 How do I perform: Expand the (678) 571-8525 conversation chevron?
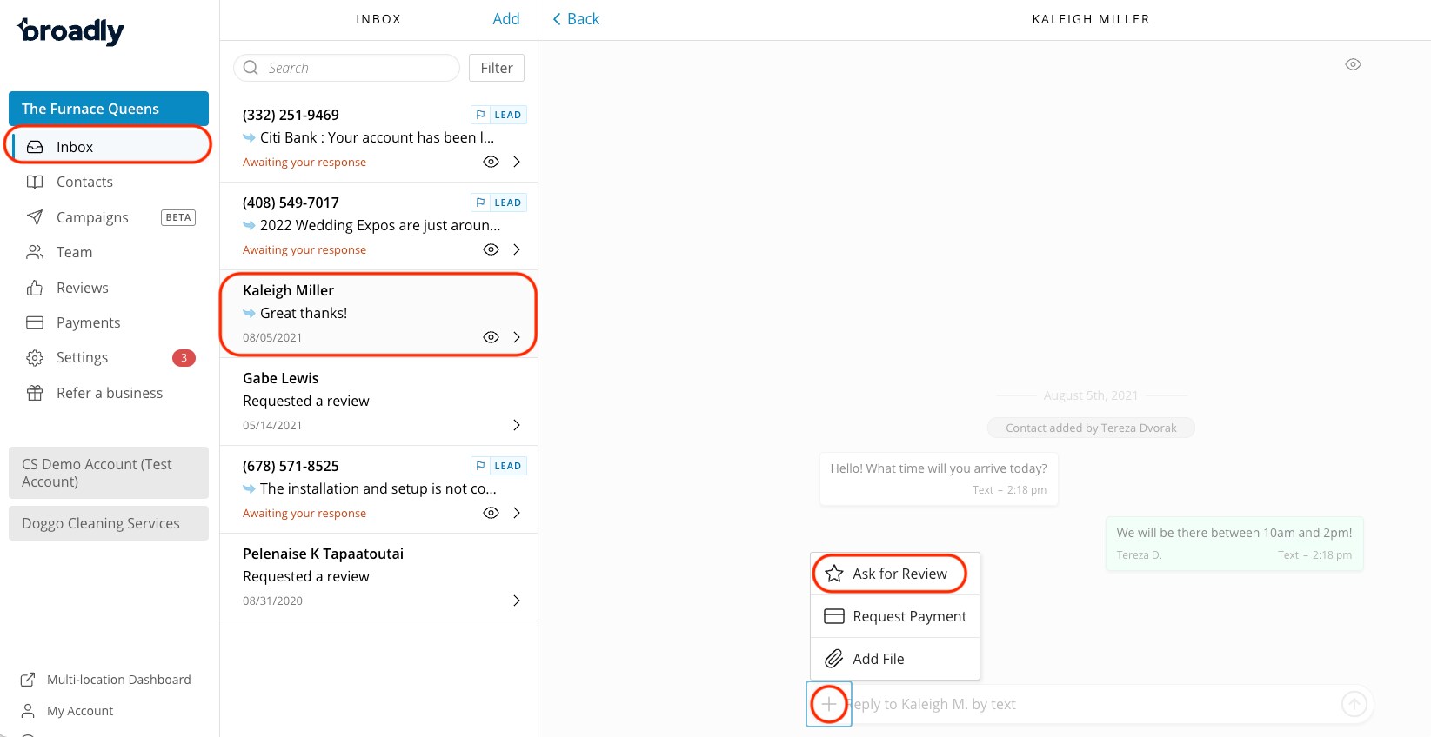pyautogui.click(x=517, y=513)
